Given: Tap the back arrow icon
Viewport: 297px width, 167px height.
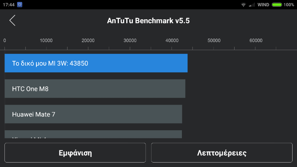Looking at the screenshot, I should (x=13, y=20).
